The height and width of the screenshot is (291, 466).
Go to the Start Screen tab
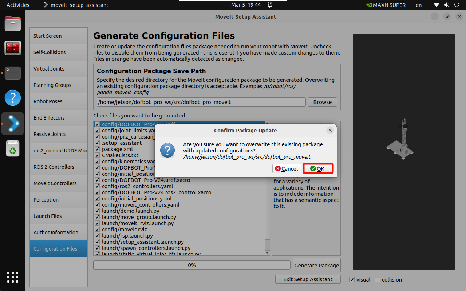(59, 36)
